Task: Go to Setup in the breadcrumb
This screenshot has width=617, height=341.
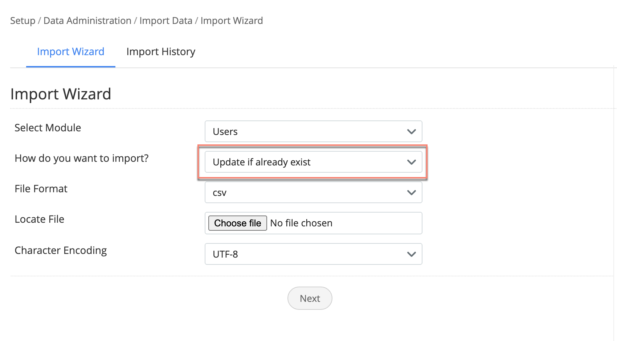Action: [23, 21]
